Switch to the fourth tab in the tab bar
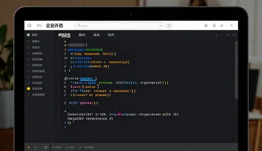The width and height of the screenshot is (262, 151). [x=111, y=35]
